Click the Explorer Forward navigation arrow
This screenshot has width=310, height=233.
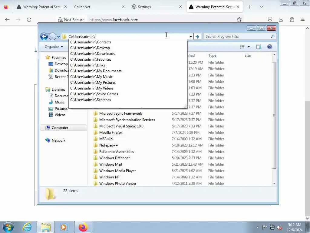tap(52, 36)
